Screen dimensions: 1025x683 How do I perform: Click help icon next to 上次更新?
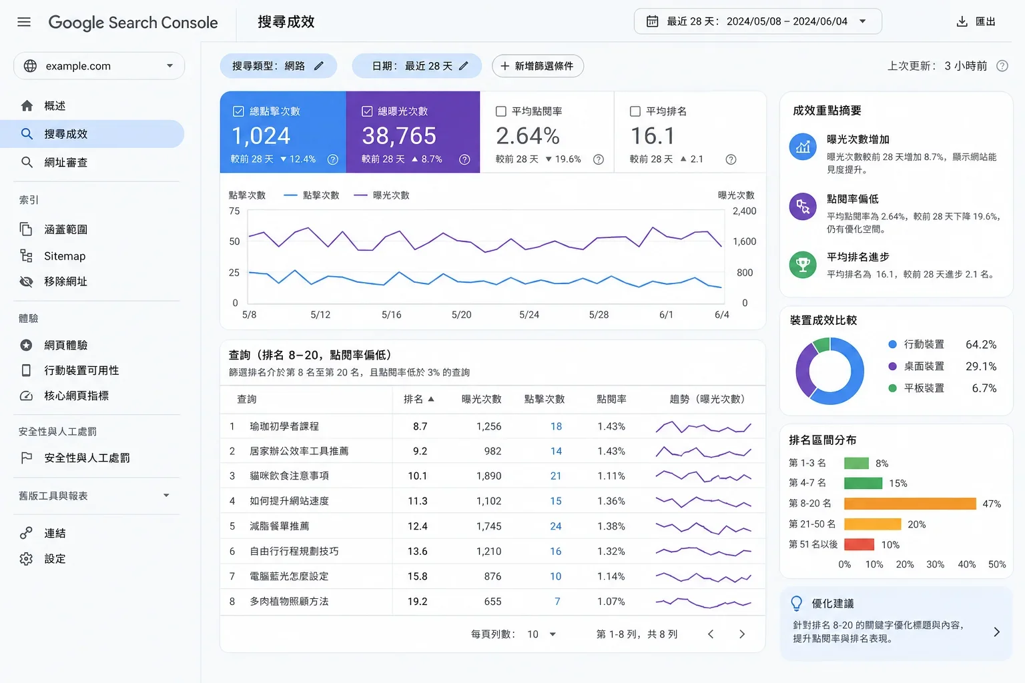pyautogui.click(x=1002, y=66)
